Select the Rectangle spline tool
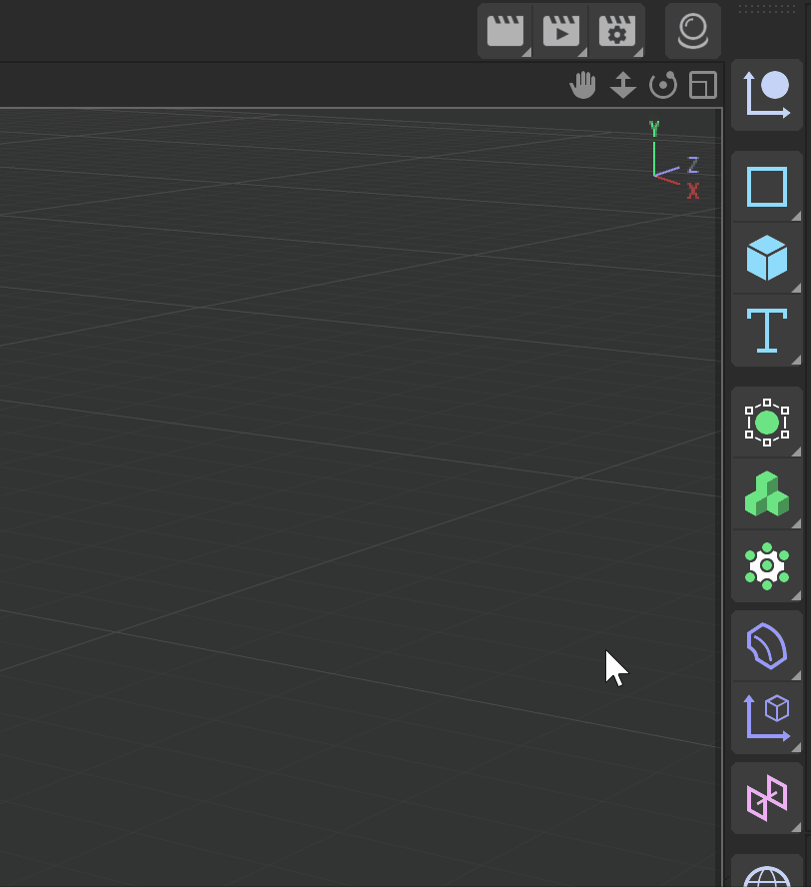The width and height of the screenshot is (811, 887). pyautogui.click(x=767, y=187)
